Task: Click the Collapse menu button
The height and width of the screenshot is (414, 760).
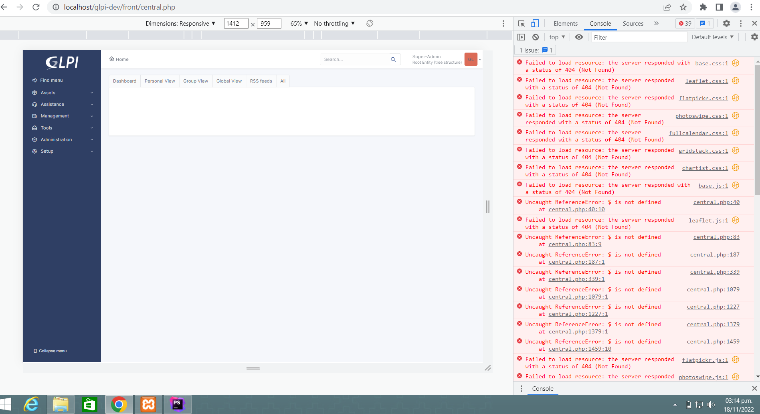Action: tap(50, 351)
